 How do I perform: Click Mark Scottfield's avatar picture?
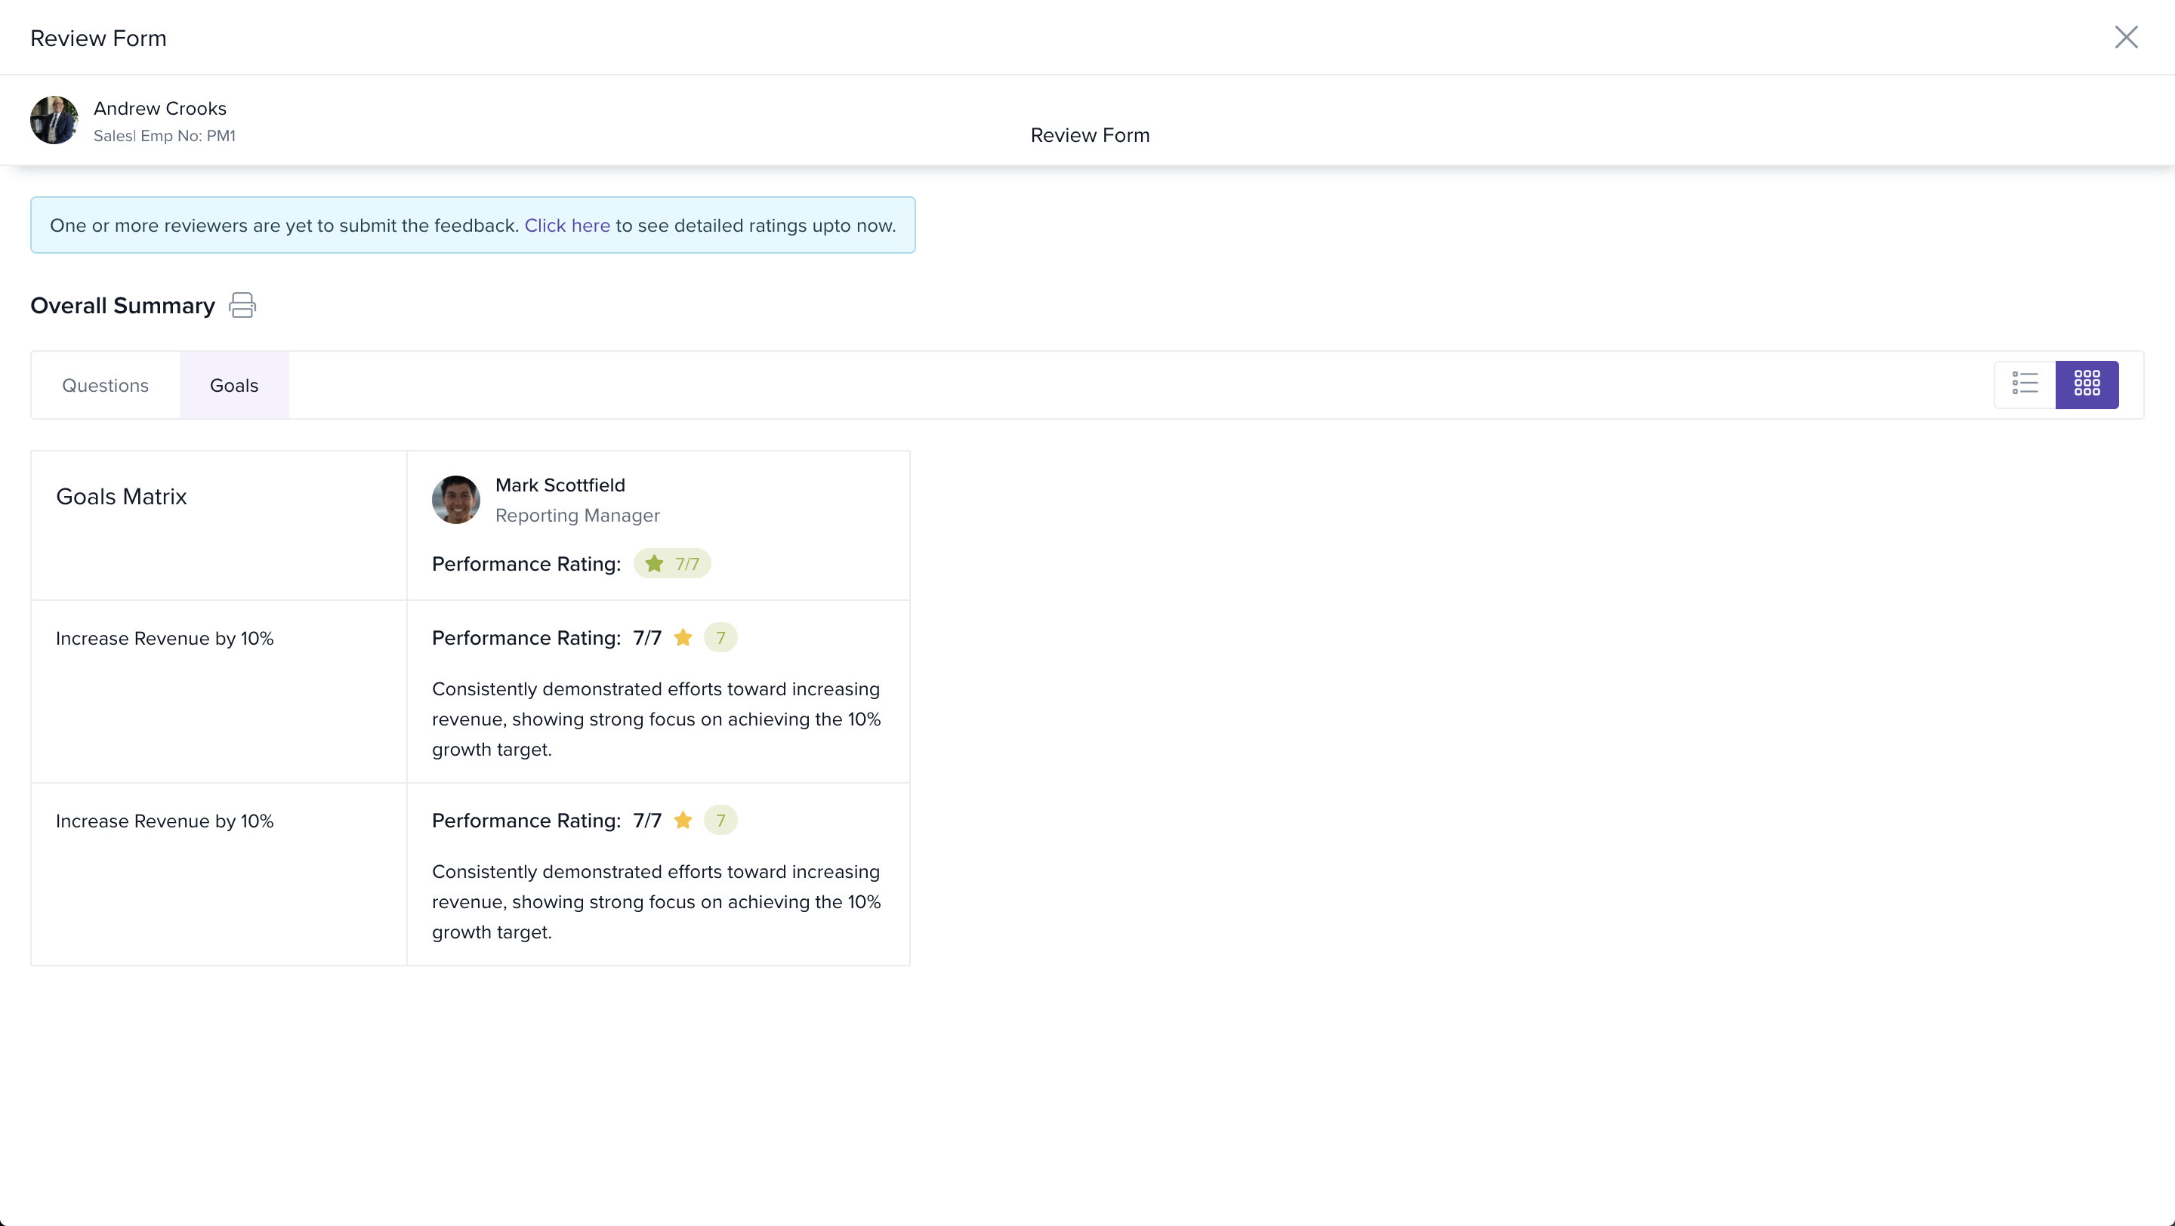pyautogui.click(x=456, y=500)
